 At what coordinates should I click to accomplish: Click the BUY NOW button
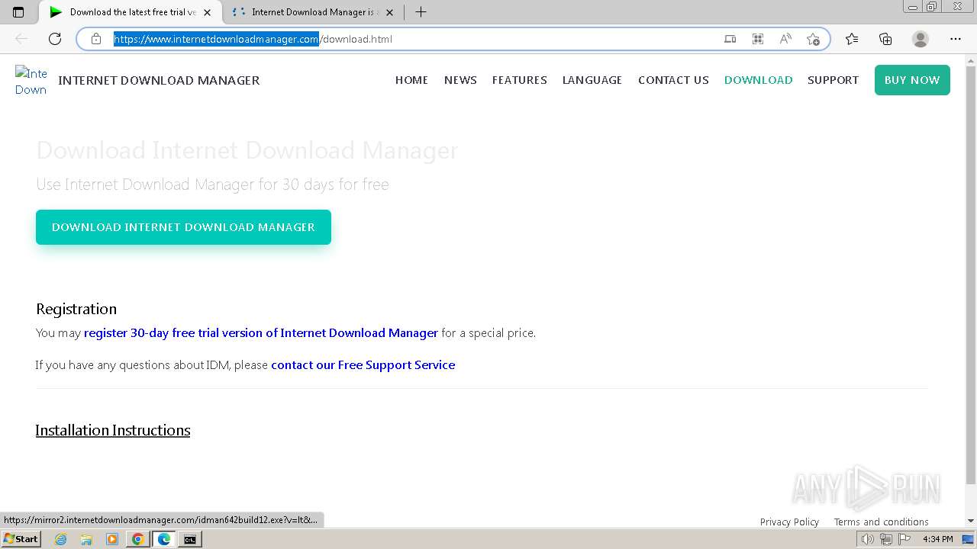click(x=912, y=80)
